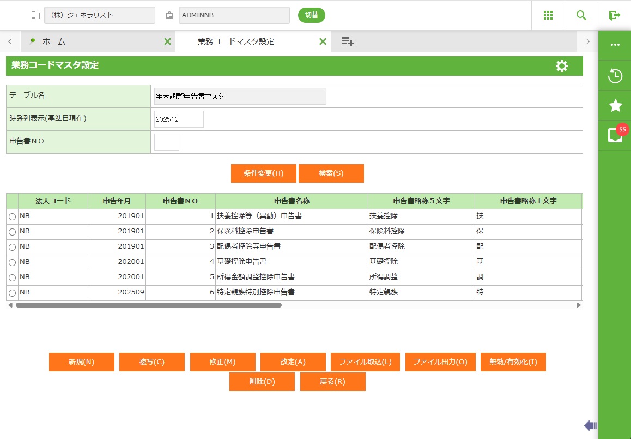Close the 業務コードマスタ設定 tab
The height and width of the screenshot is (439, 631).
(323, 41)
